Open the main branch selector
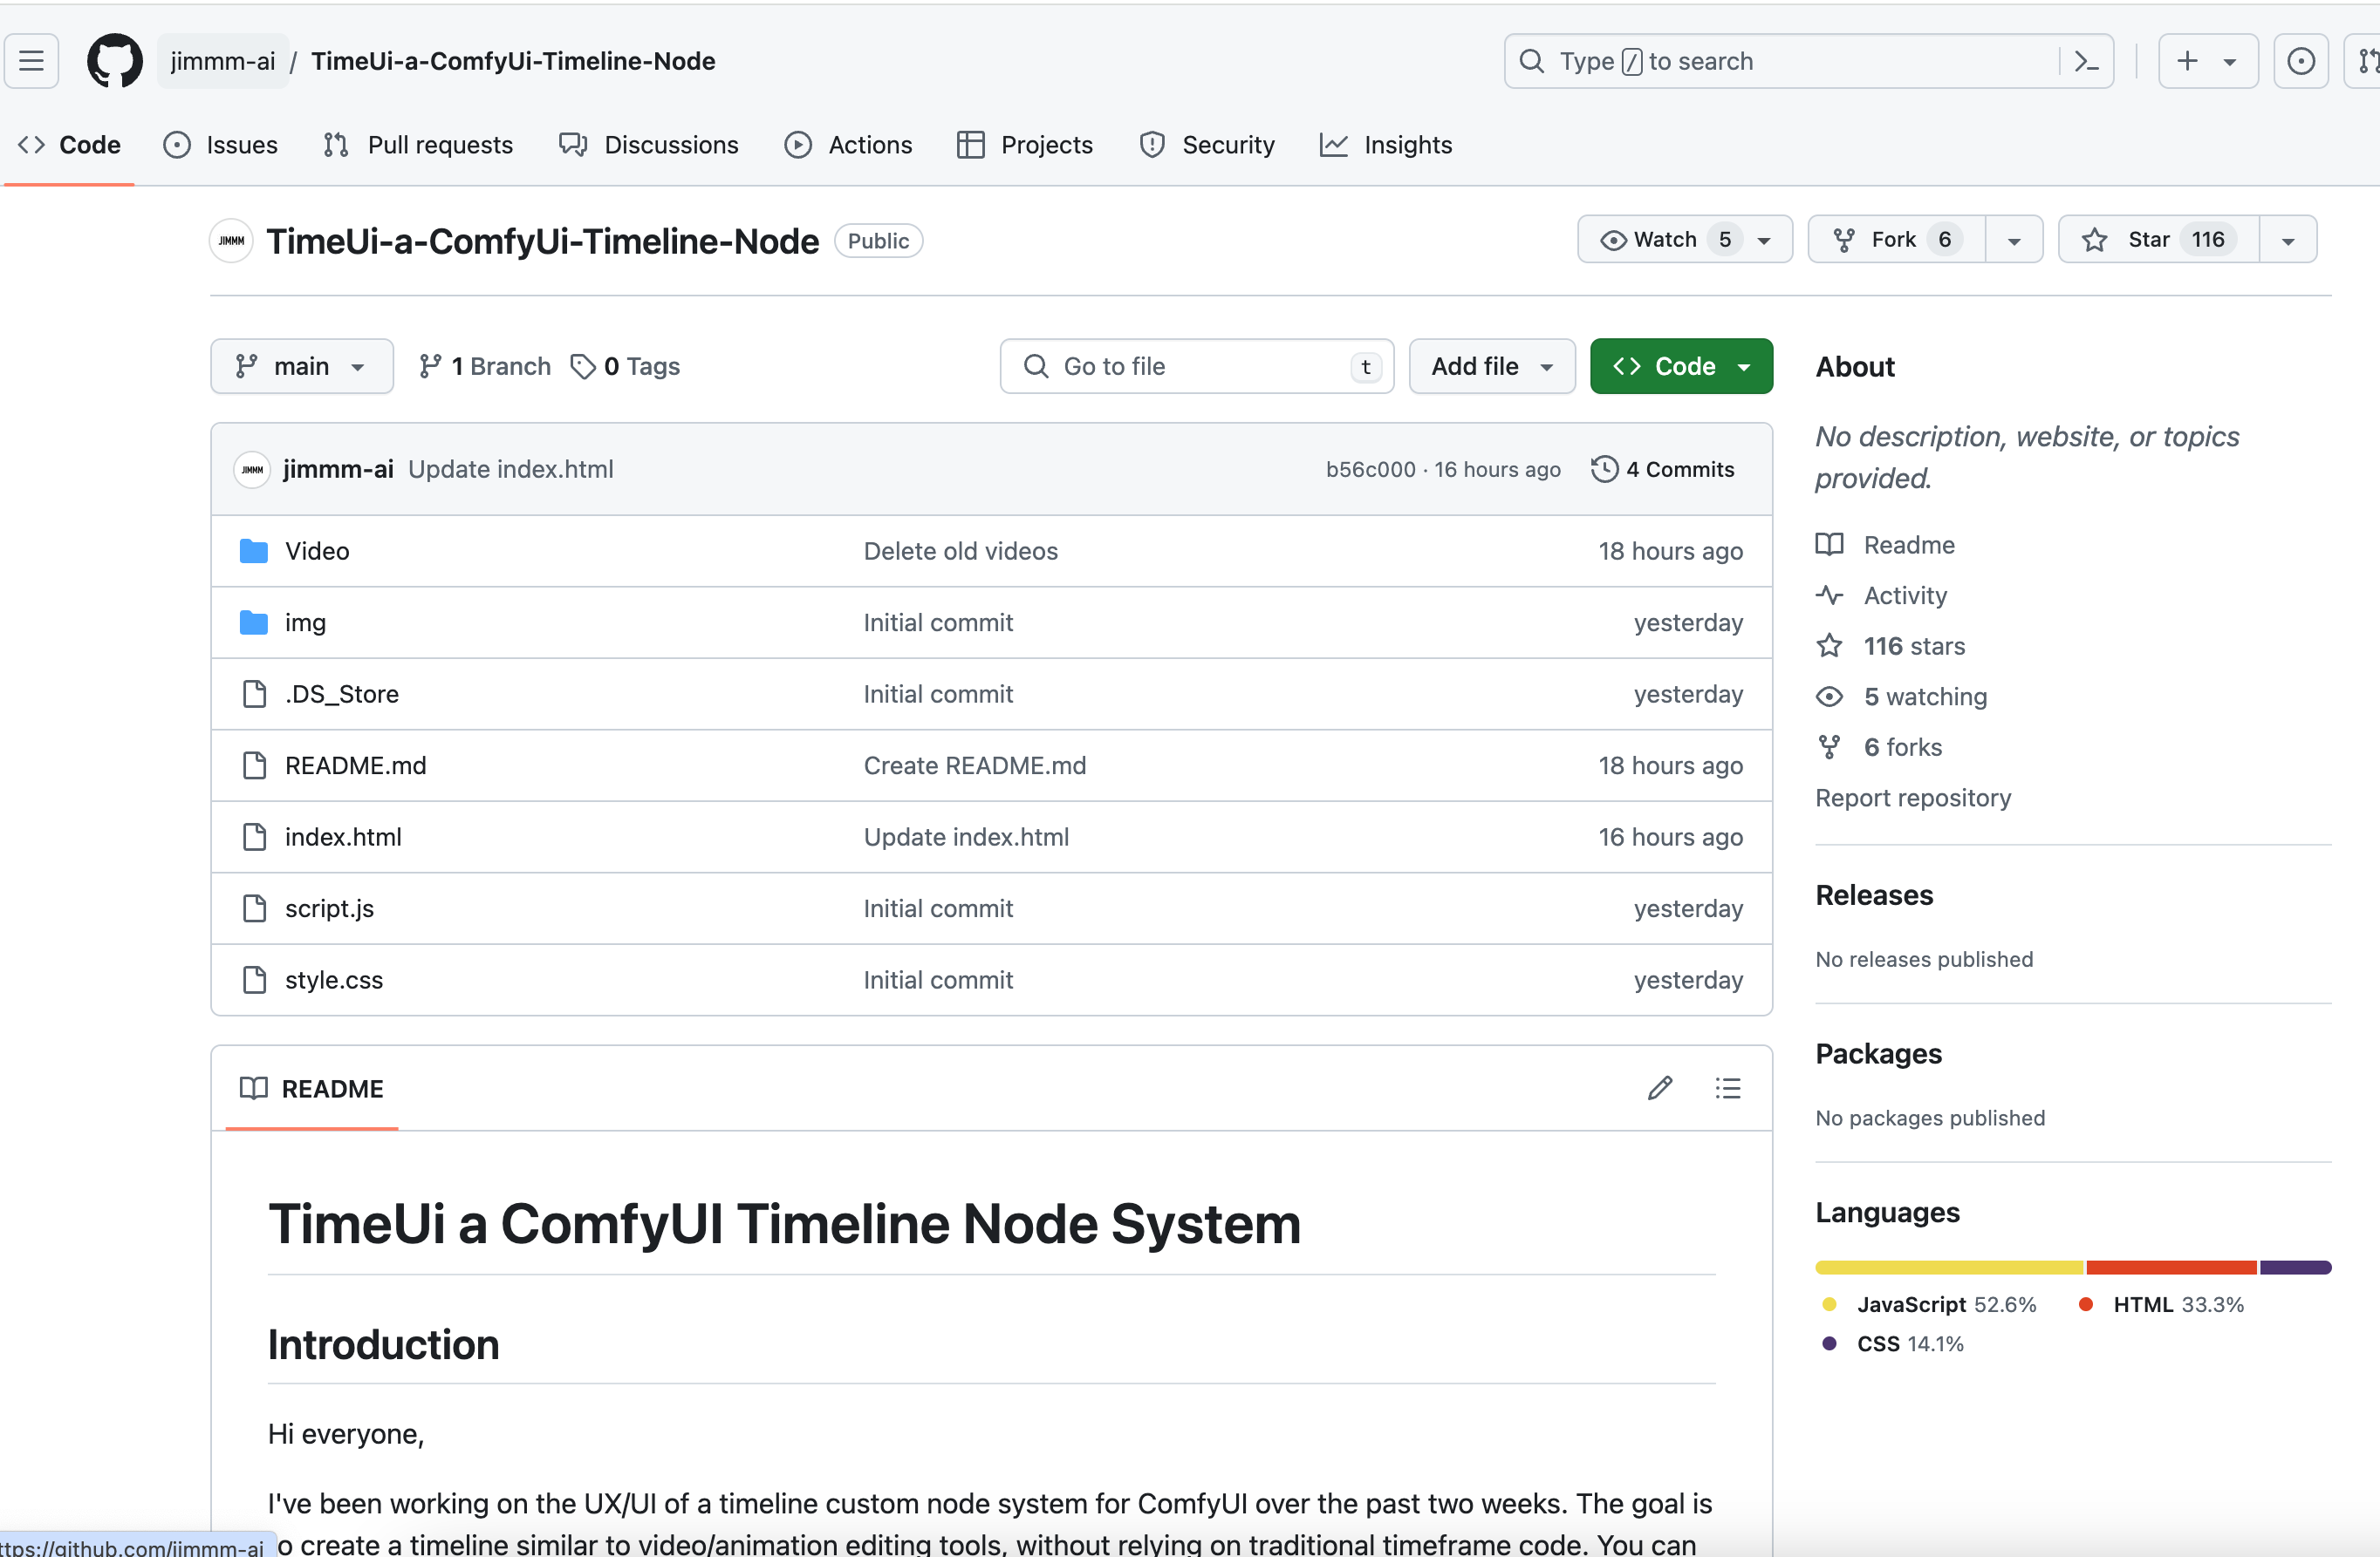The width and height of the screenshot is (2380, 1557). point(301,367)
